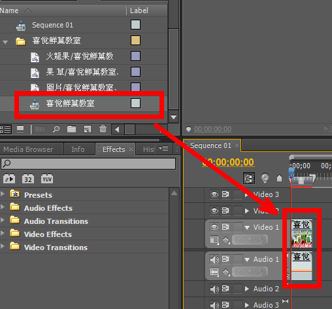Mute the Audio 1 track speaker
The height and width of the screenshot is (309, 332).
point(214,259)
